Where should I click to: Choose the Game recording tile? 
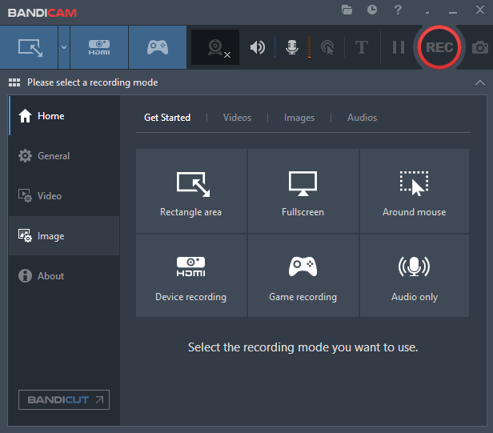pyautogui.click(x=303, y=275)
